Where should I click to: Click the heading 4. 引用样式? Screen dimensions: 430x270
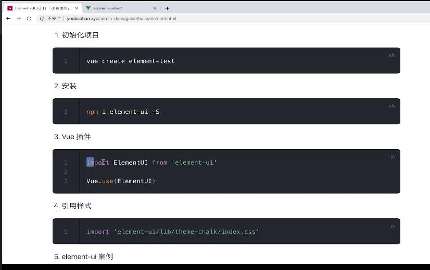pos(73,206)
